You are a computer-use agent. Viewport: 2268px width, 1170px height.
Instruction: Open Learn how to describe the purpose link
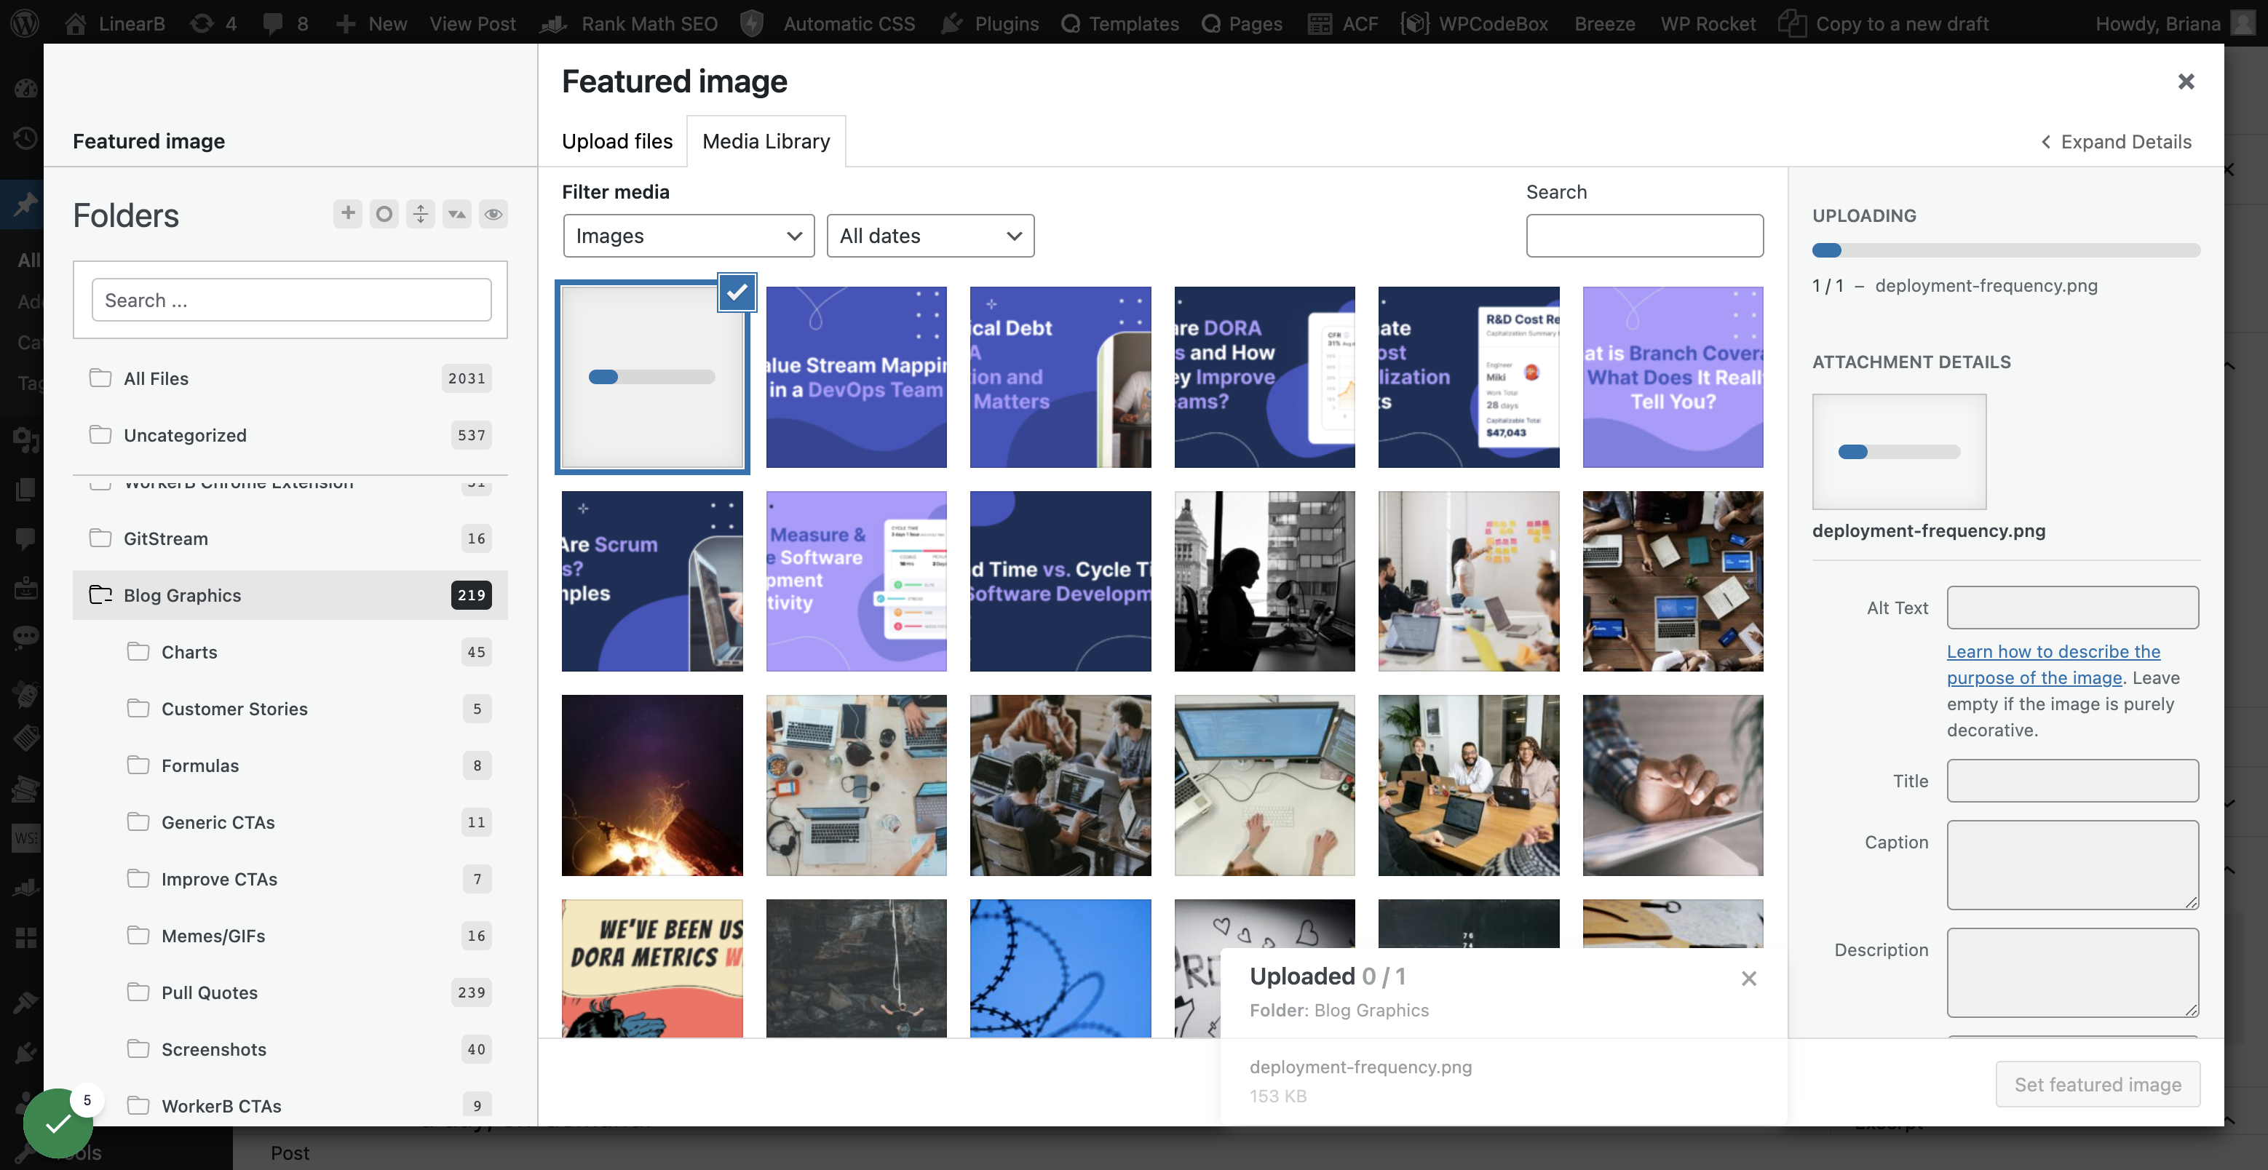point(2053,664)
